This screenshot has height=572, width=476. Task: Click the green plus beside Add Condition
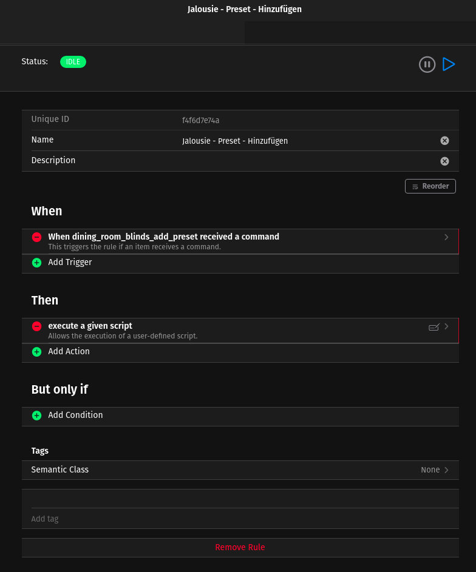point(36,416)
